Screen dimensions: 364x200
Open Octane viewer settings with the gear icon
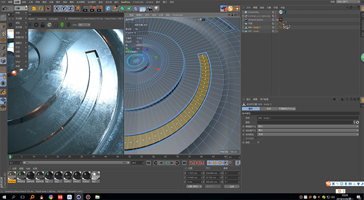point(36,25)
